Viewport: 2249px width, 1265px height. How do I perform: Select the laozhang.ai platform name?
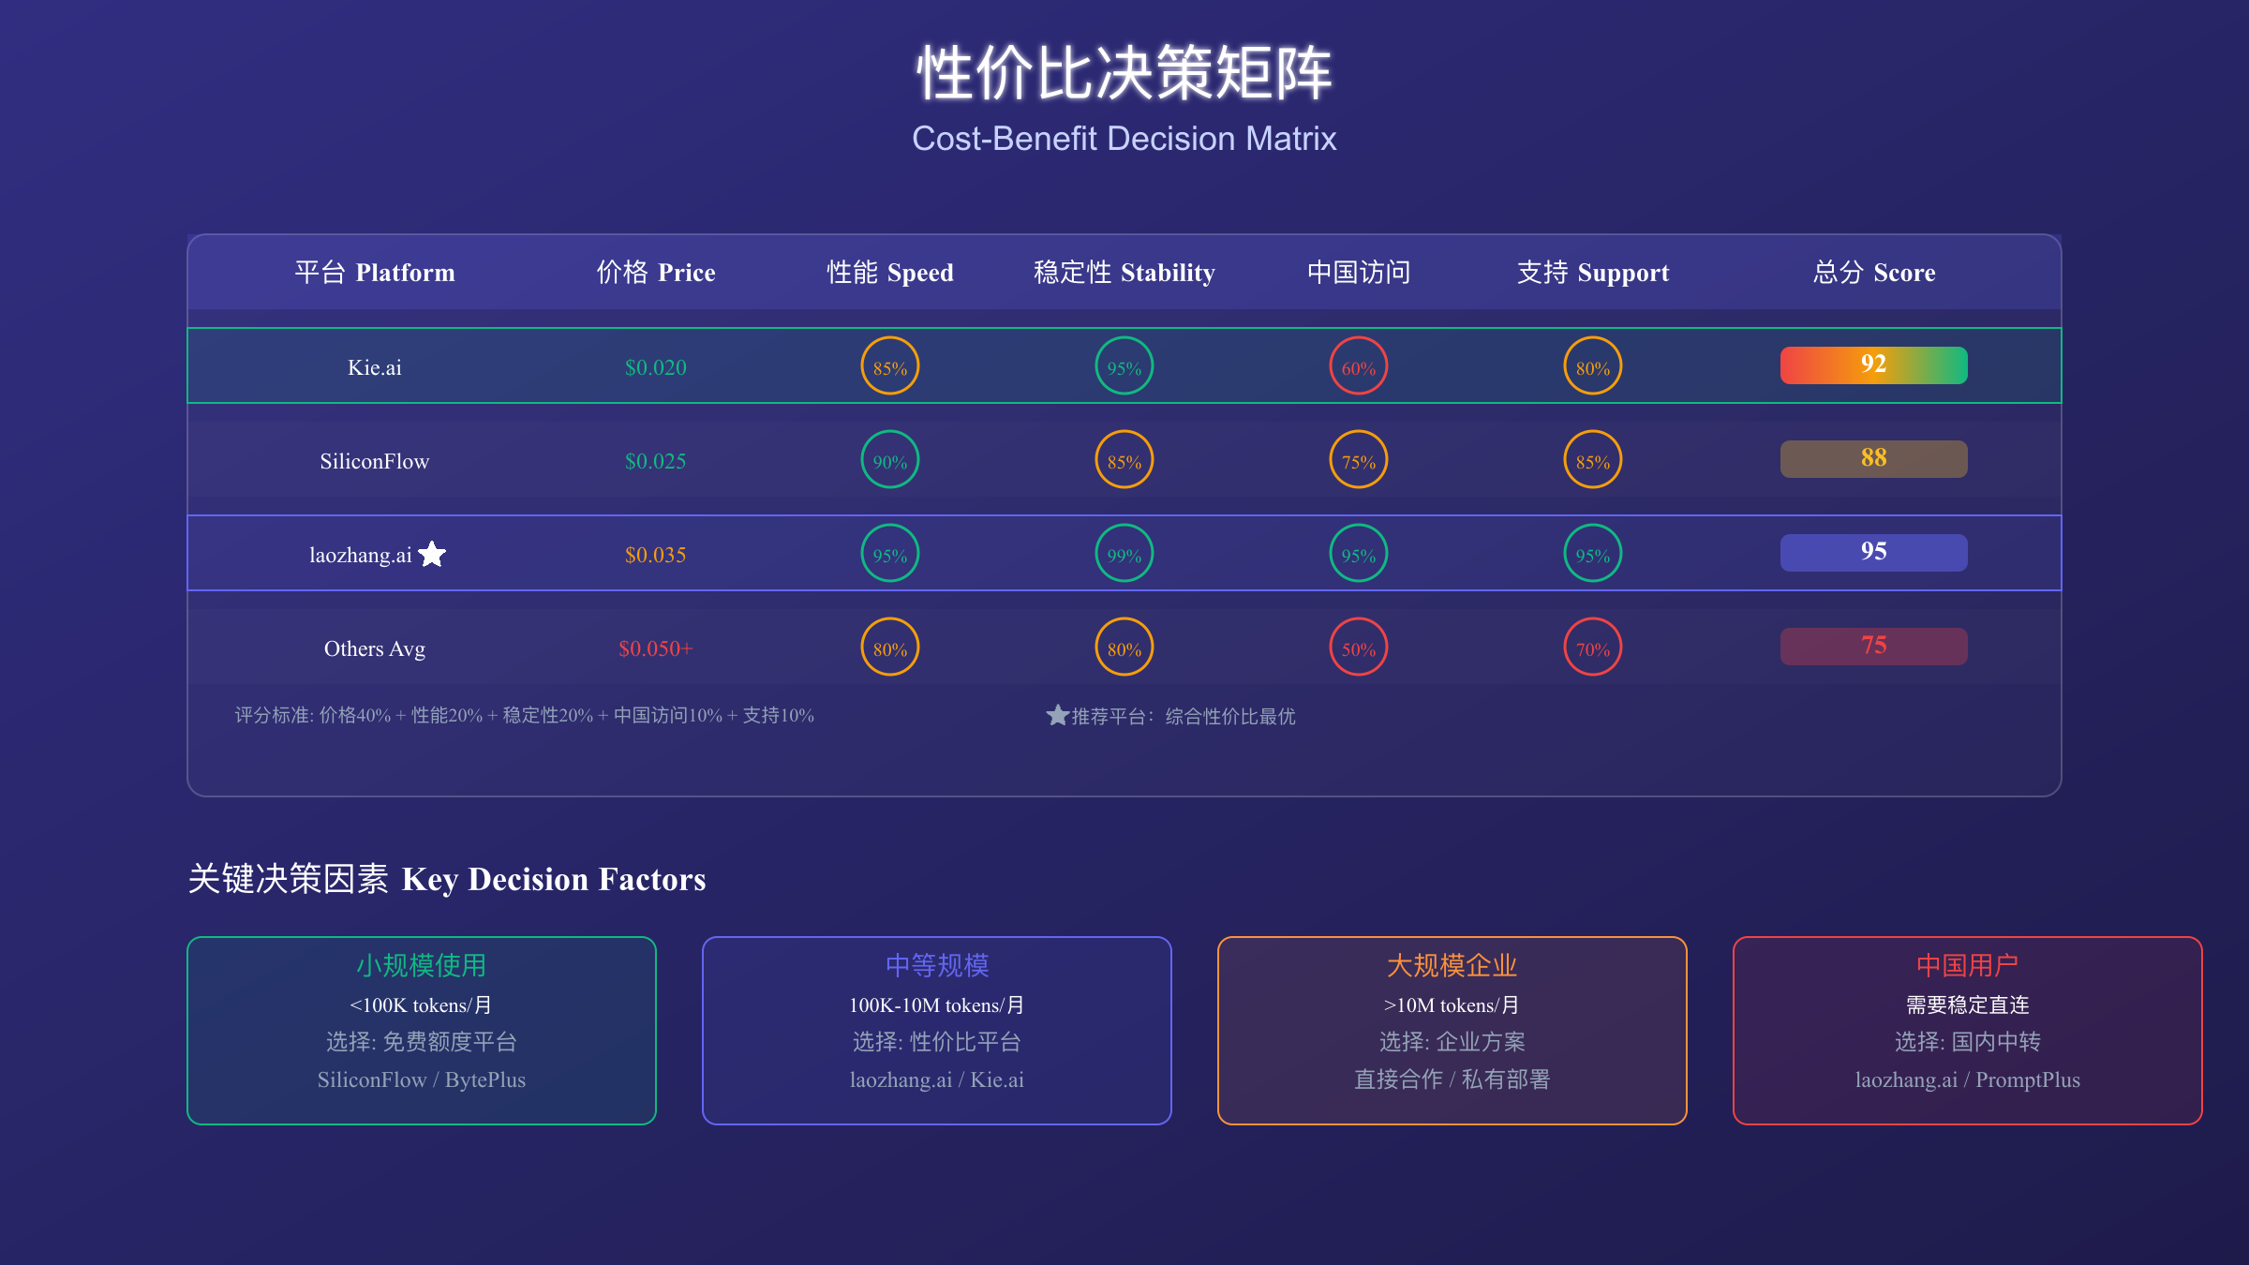(361, 555)
